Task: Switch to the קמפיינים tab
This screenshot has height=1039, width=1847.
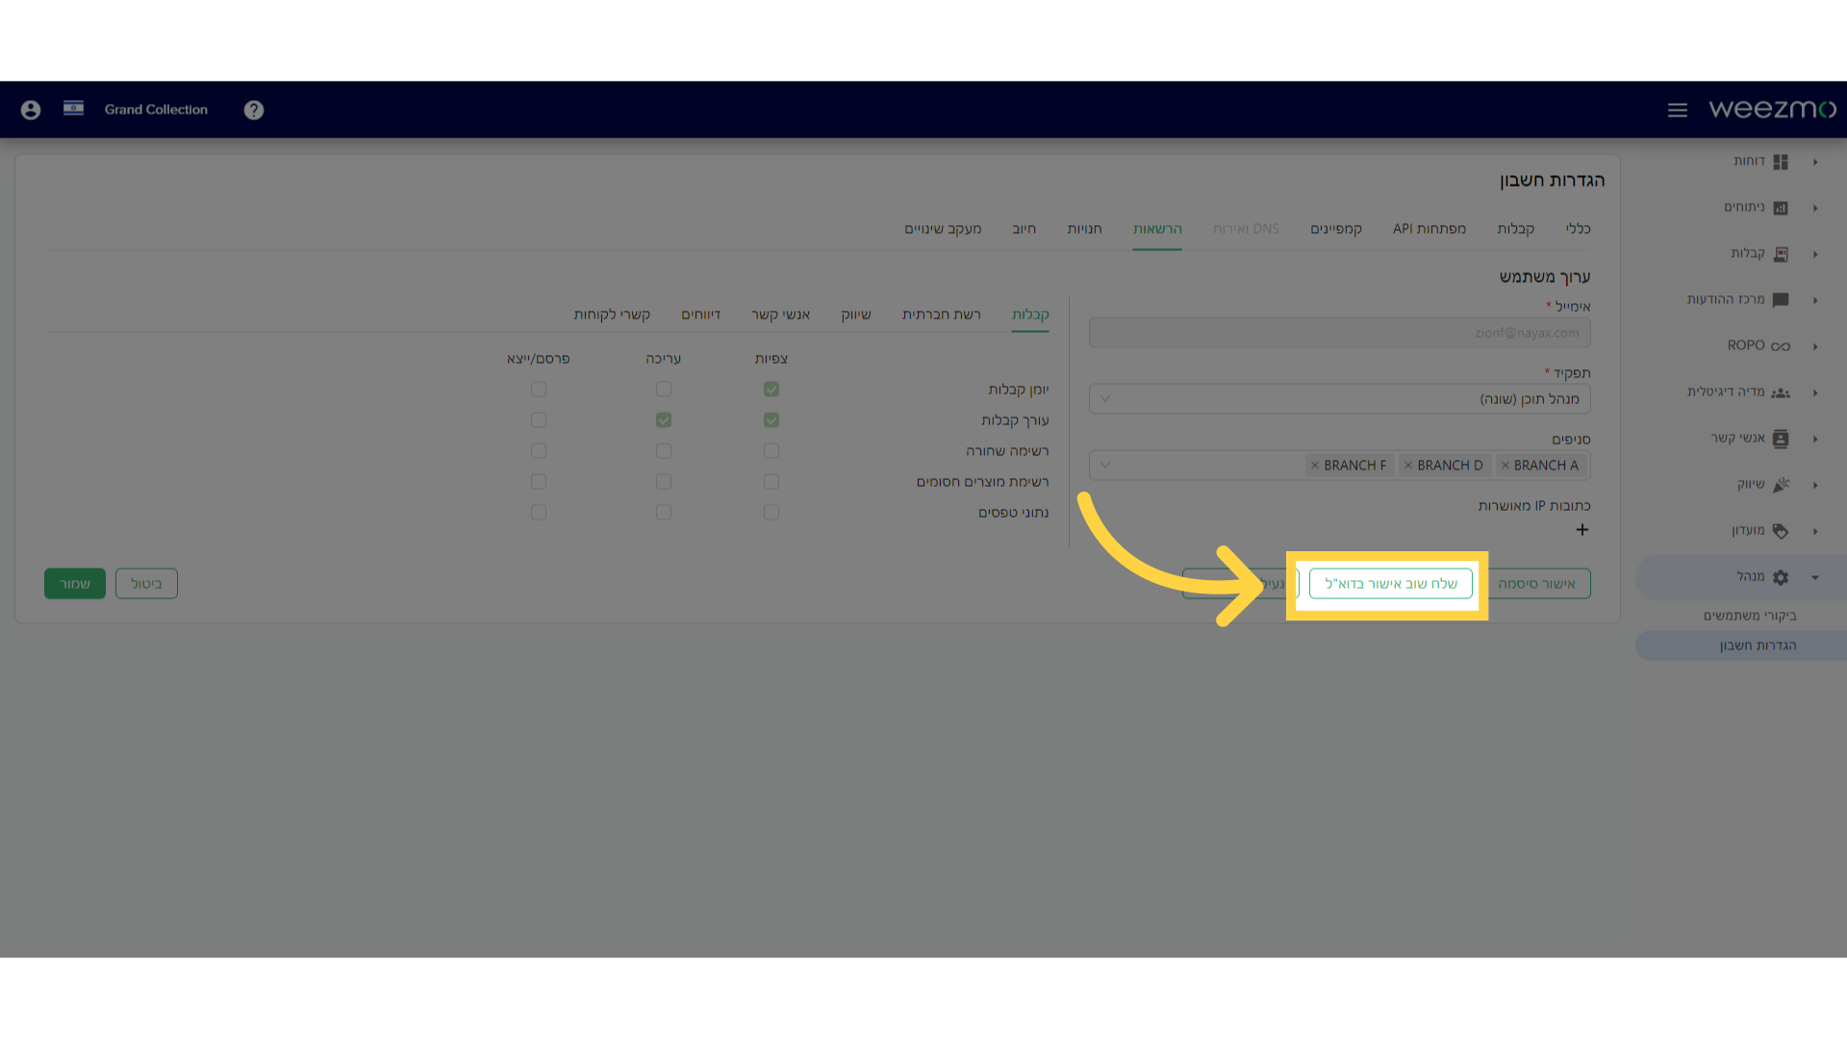Action: point(1336,229)
